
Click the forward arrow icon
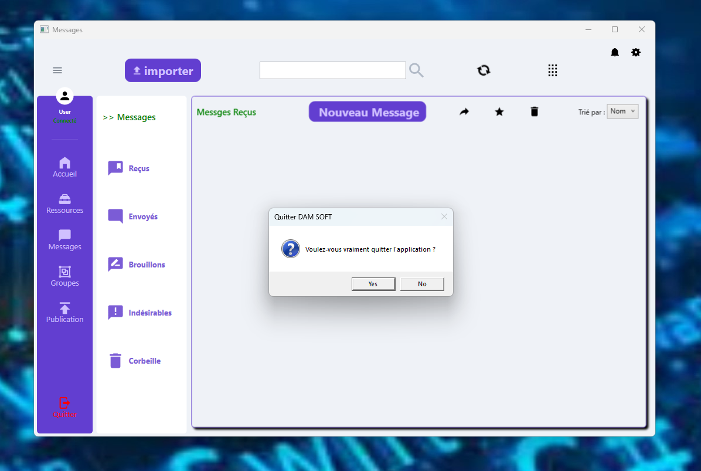point(464,111)
